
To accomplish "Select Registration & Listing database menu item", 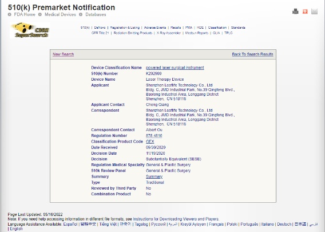I will coord(125,27).
